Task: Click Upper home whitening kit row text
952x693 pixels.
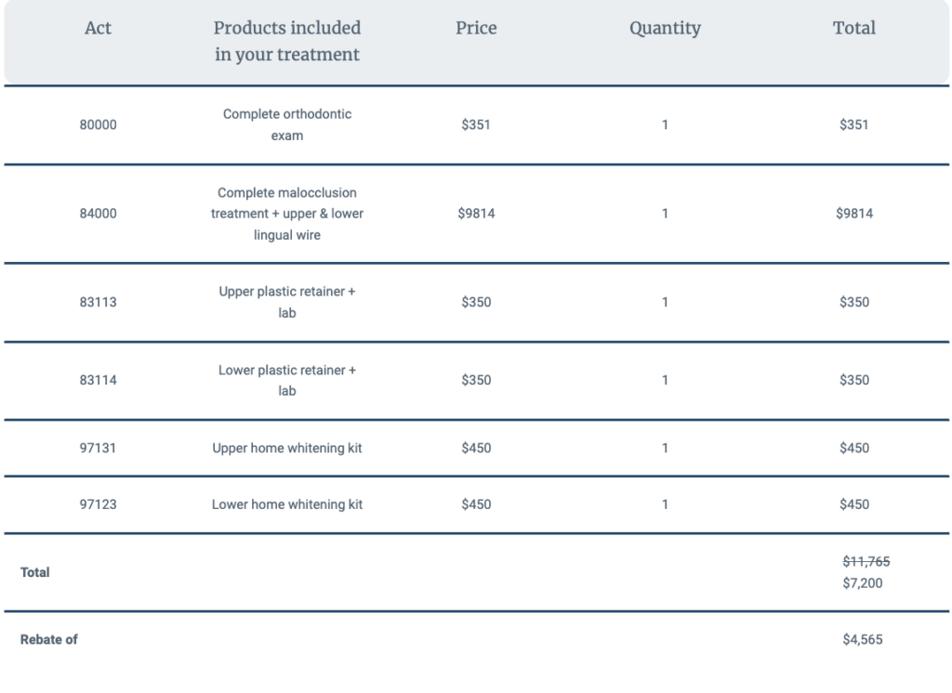Action: (287, 448)
